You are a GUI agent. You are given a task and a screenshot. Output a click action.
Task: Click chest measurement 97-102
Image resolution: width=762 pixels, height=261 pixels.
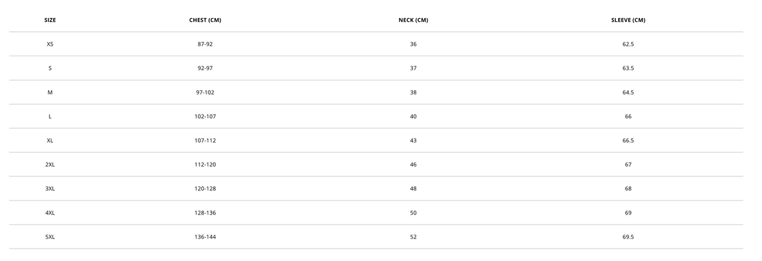pyautogui.click(x=205, y=93)
